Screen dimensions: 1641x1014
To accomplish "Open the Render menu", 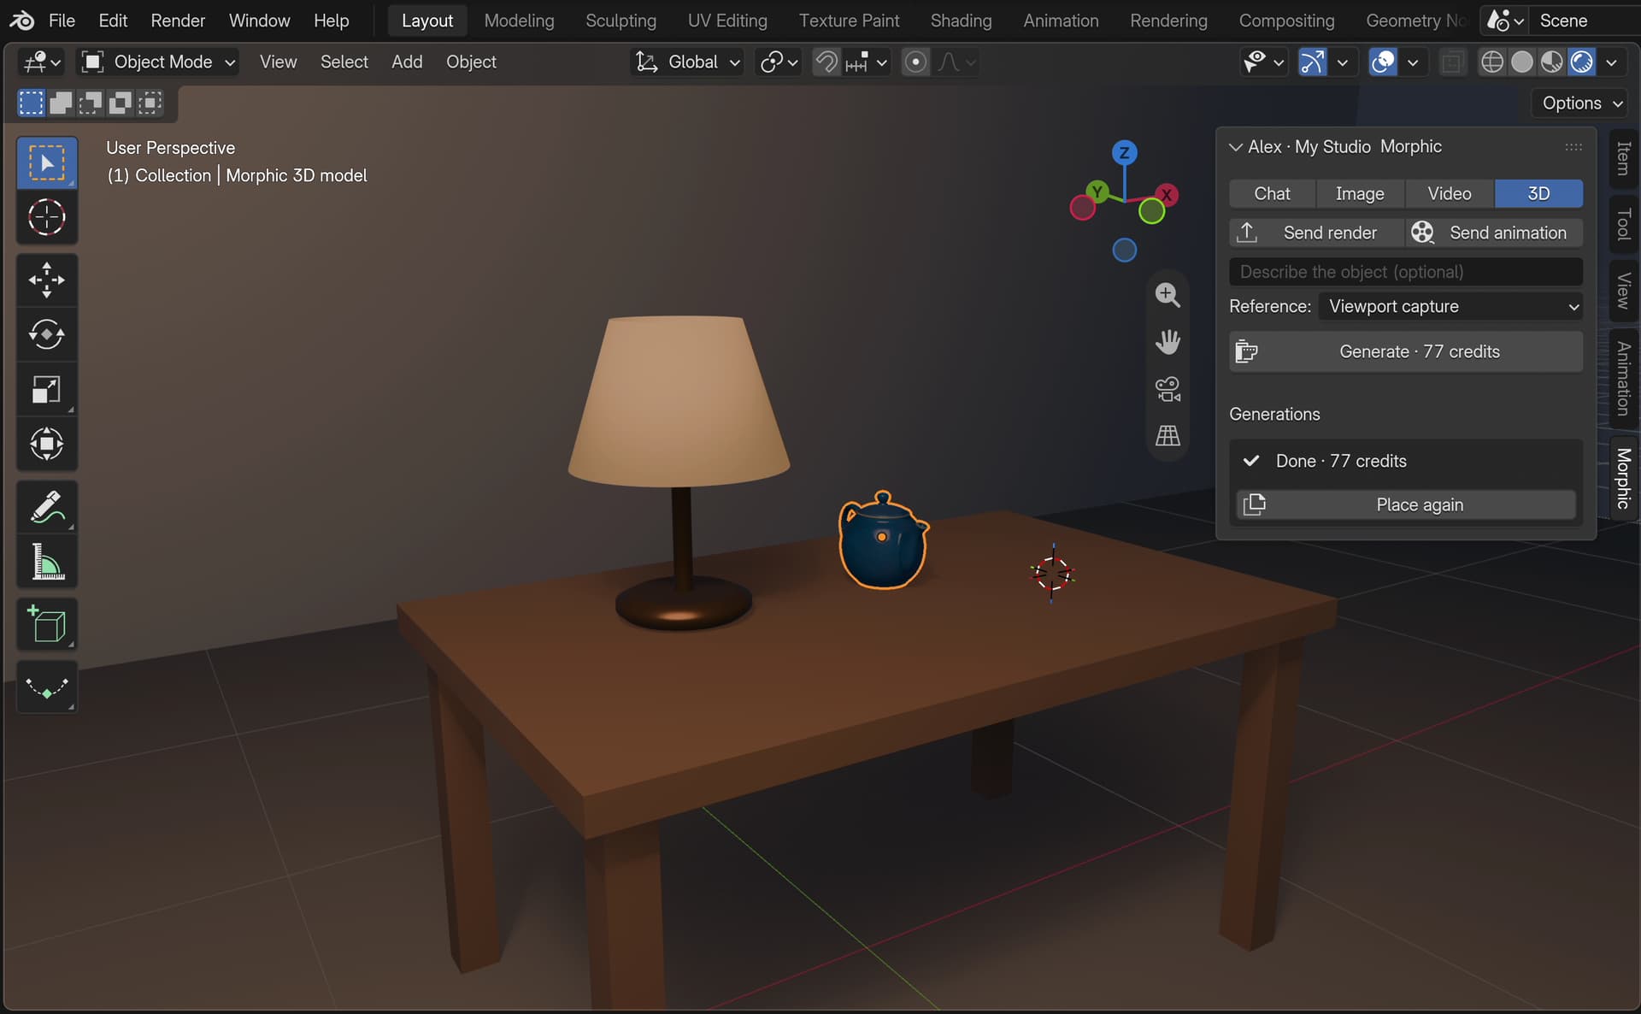I will click(x=178, y=21).
